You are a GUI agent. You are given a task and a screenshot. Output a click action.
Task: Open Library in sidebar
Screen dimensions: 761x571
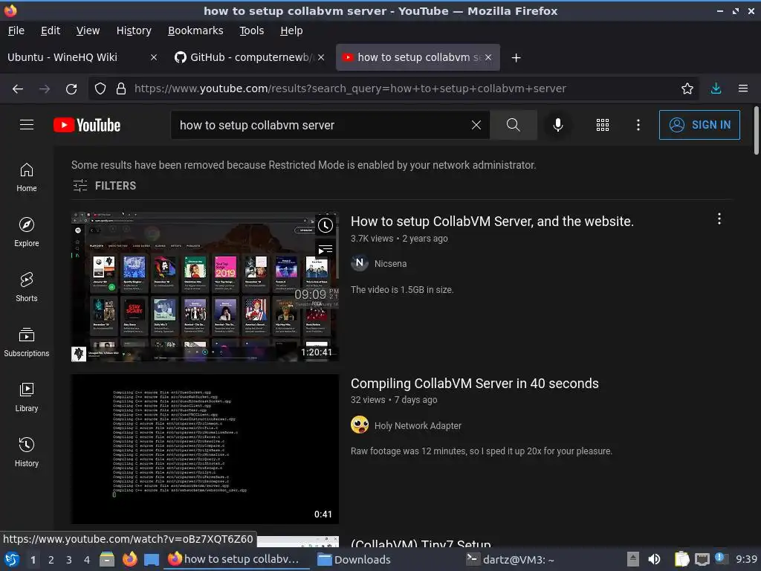27,397
